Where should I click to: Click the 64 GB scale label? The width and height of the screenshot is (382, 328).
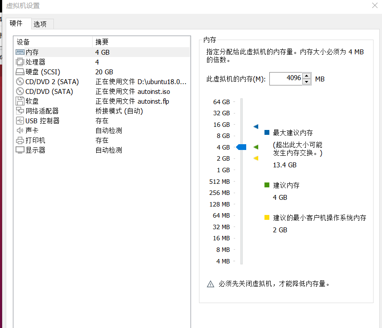[x=221, y=102]
